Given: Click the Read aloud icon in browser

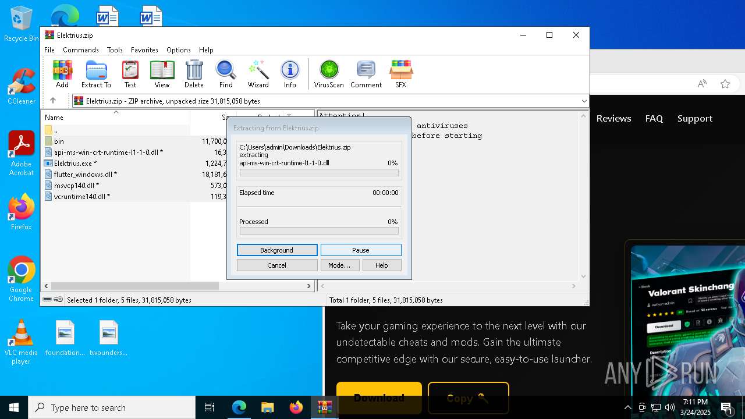Looking at the screenshot, I should tap(702, 84).
